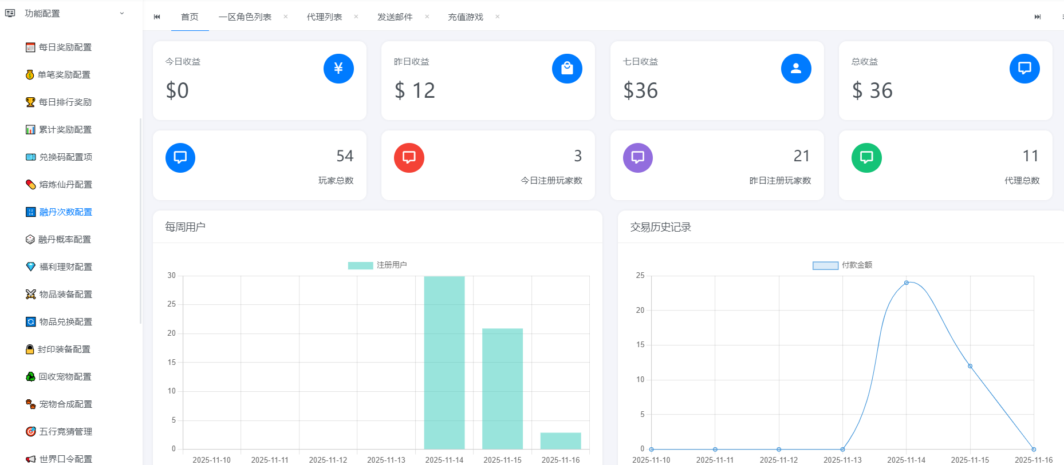Click the trophy icon for 每日排行奖励
Screen dimensions: 1064x465
click(30, 102)
